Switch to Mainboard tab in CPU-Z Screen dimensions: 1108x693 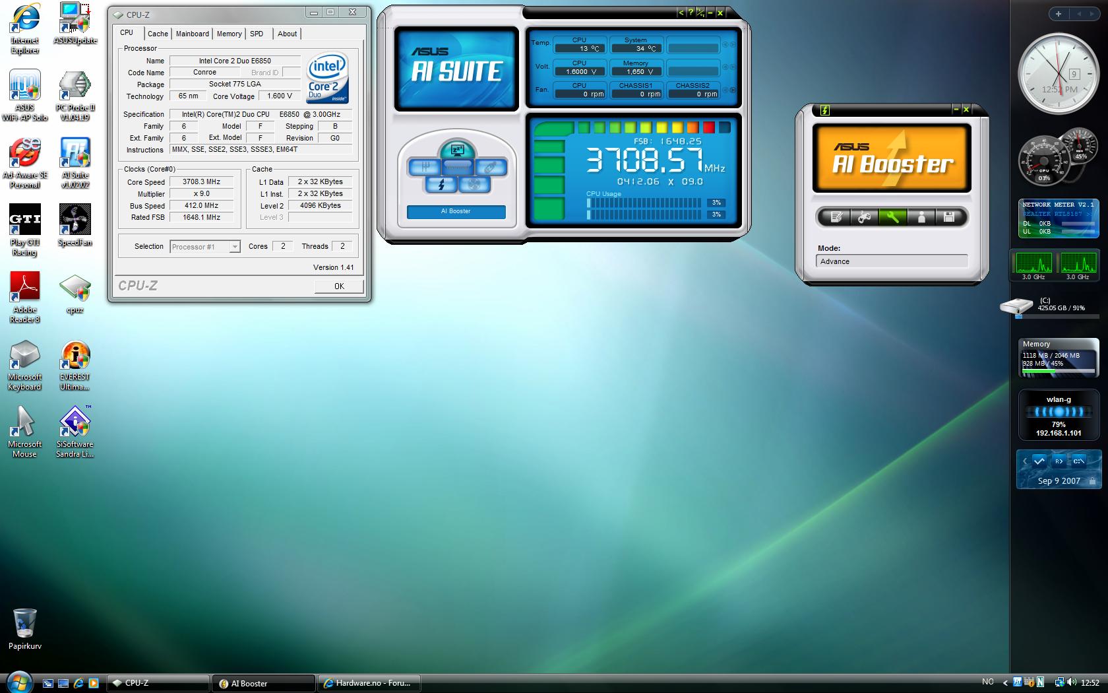point(192,34)
